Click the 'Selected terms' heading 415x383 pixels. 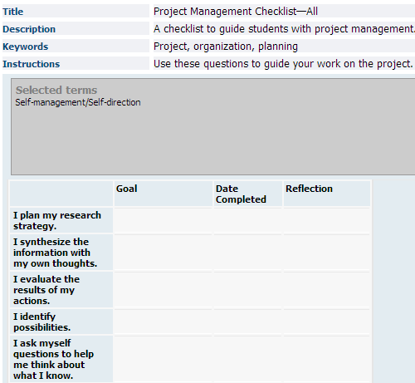coord(56,90)
